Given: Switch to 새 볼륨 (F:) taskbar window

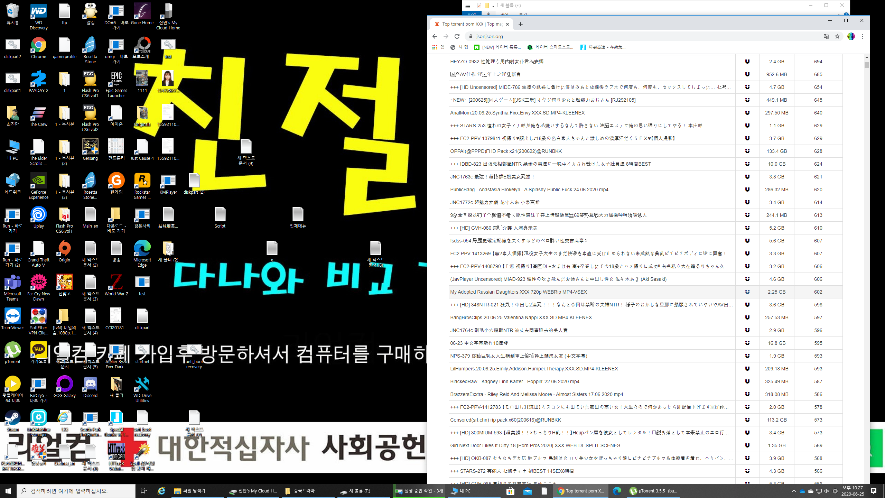Looking at the screenshot, I should (x=363, y=491).
